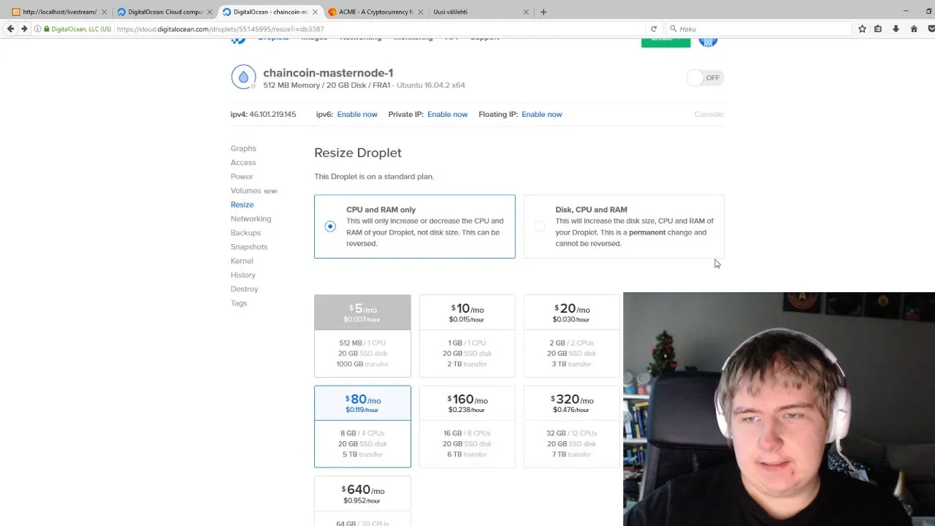Choose the $20/mo 2 GB plan
The image size is (935, 526).
(572, 336)
